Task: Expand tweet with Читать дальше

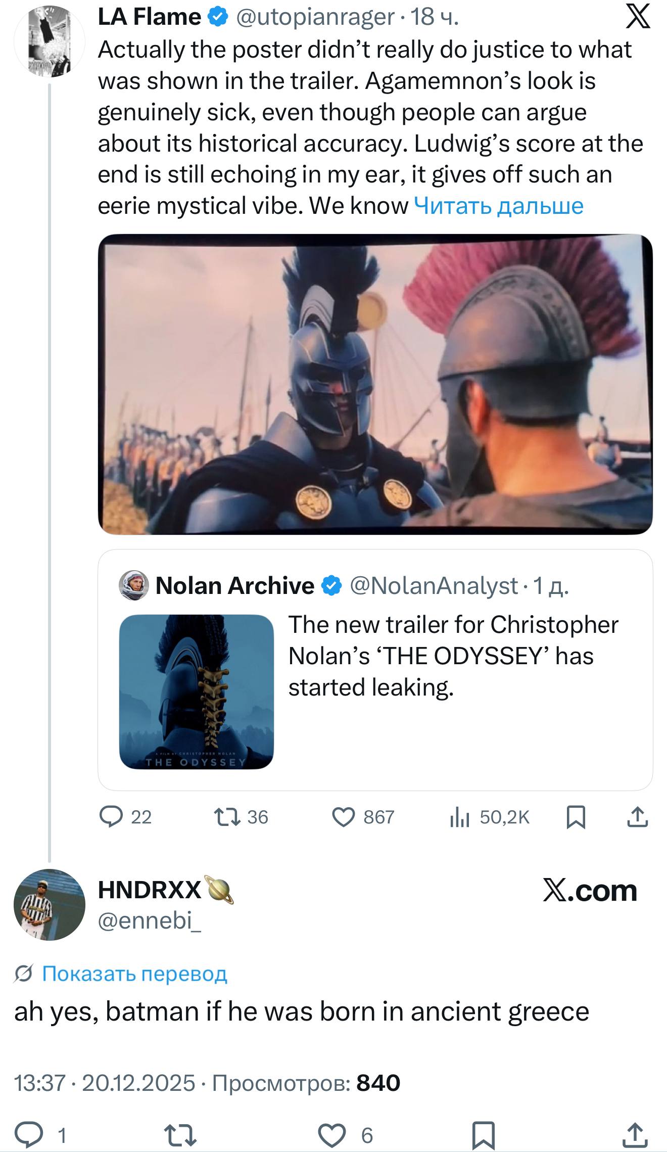Action: pyautogui.click(x=498, y=206)
